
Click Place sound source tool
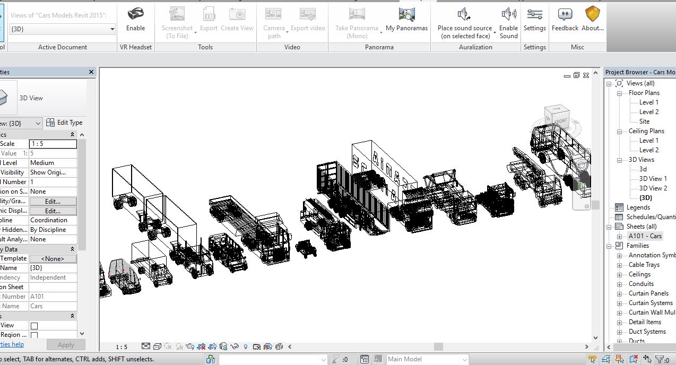tap(464, 15)
